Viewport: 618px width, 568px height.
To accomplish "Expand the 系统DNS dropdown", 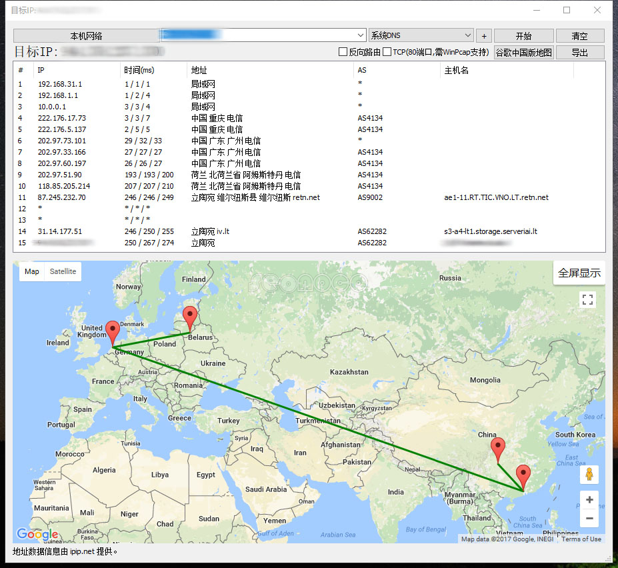I will coord(467,35).
